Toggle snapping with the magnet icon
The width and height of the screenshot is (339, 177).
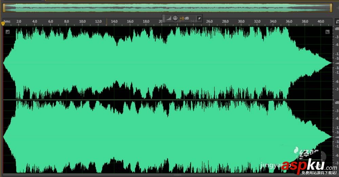[337, 21]
